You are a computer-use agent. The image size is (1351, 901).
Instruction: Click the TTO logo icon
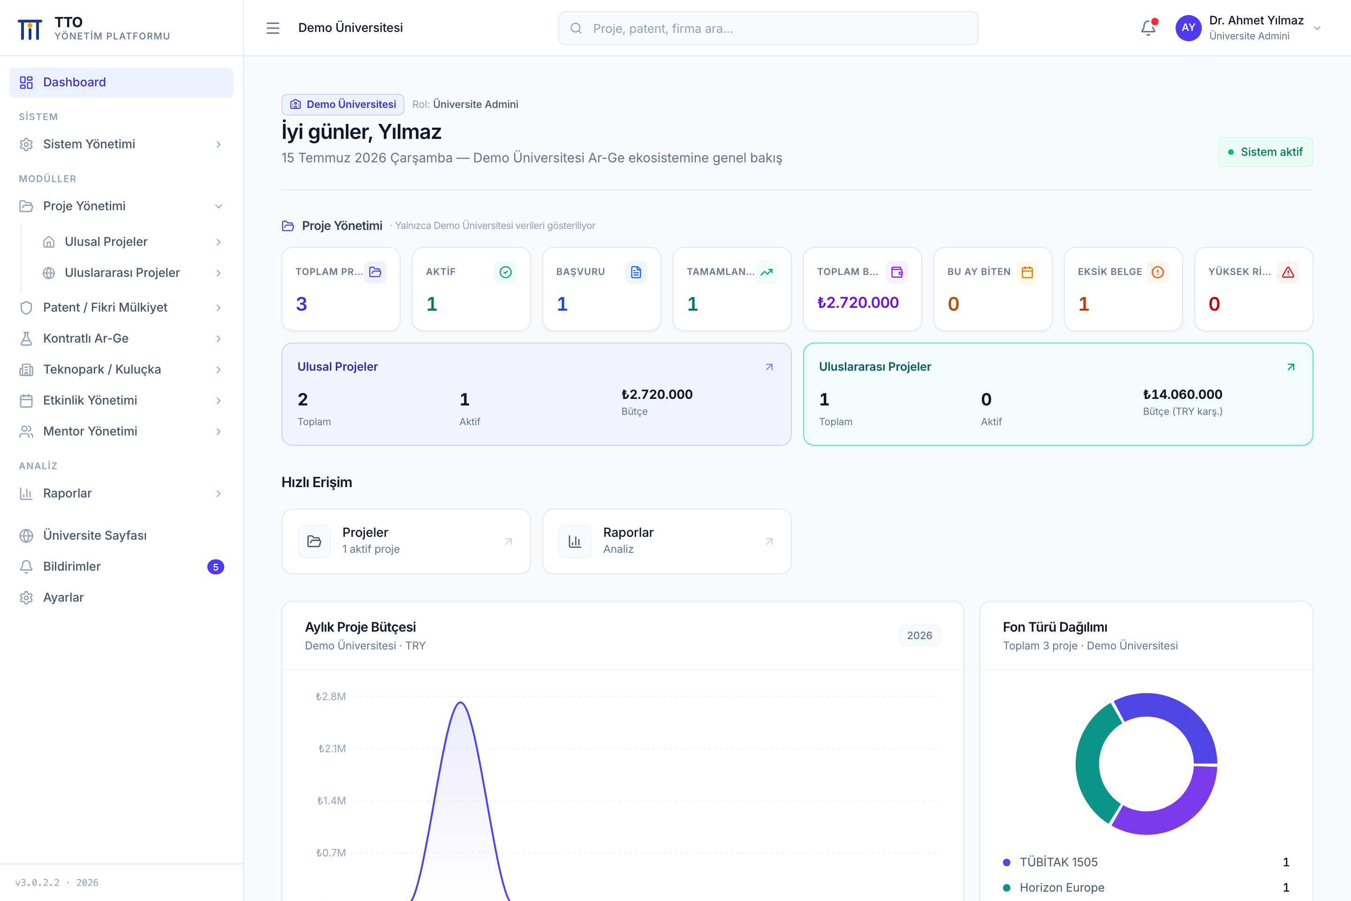click(x=30, y=29)
